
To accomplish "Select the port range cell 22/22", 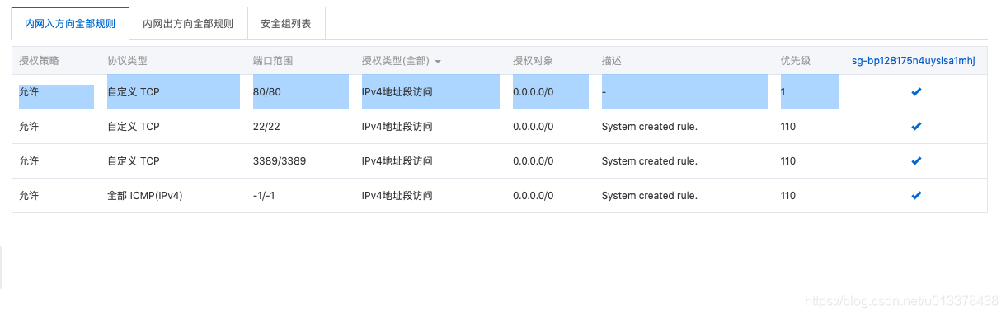I will [267, 127].
